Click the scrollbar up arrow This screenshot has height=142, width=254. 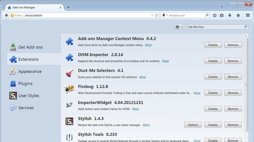tap(246, 36)
